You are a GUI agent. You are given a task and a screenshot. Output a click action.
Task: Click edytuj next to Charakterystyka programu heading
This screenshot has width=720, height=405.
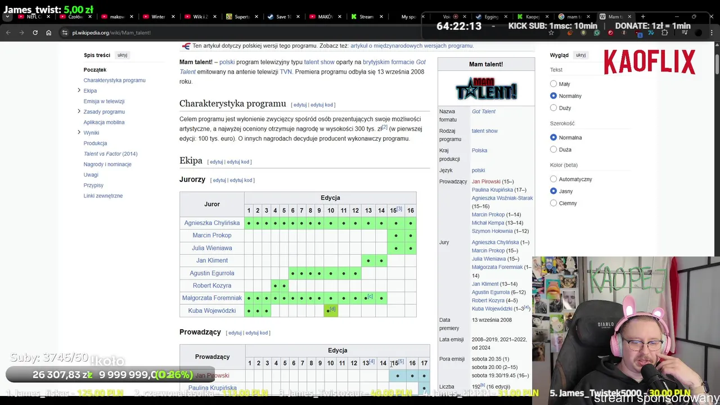tap(300, 105)
